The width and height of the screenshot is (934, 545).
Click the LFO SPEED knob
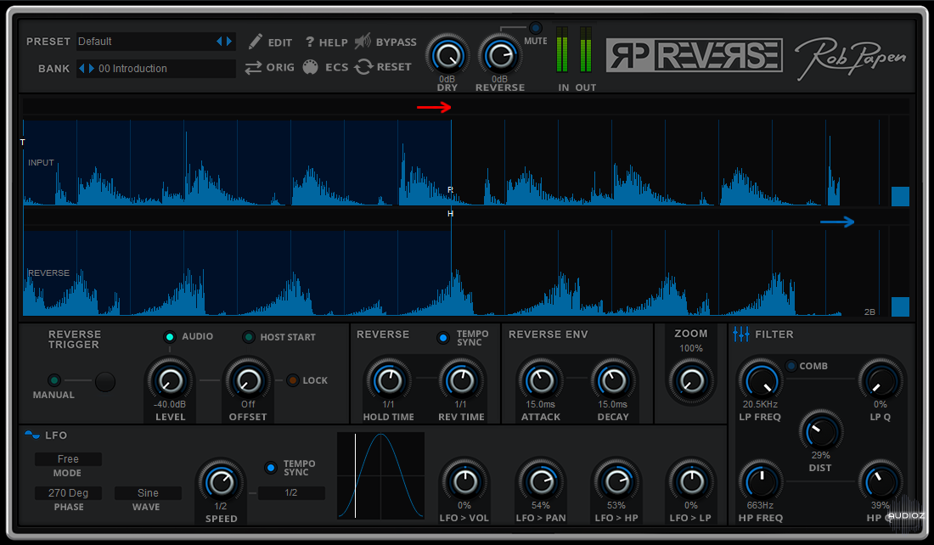coord(221,481)
